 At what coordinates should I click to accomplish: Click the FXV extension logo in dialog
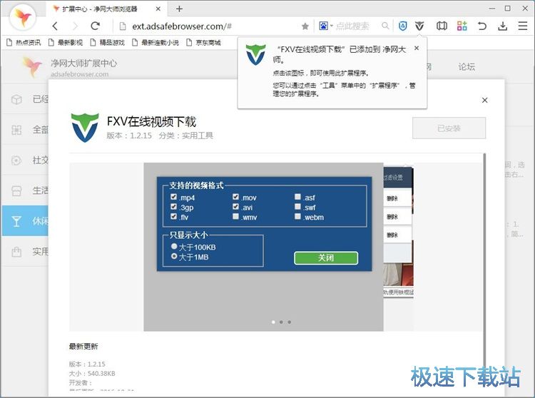coord(85,128)
